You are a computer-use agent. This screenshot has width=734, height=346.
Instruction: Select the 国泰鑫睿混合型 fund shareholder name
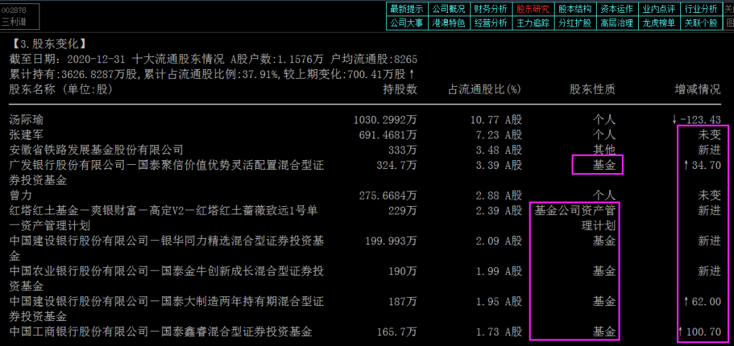(x=160, y=332)
